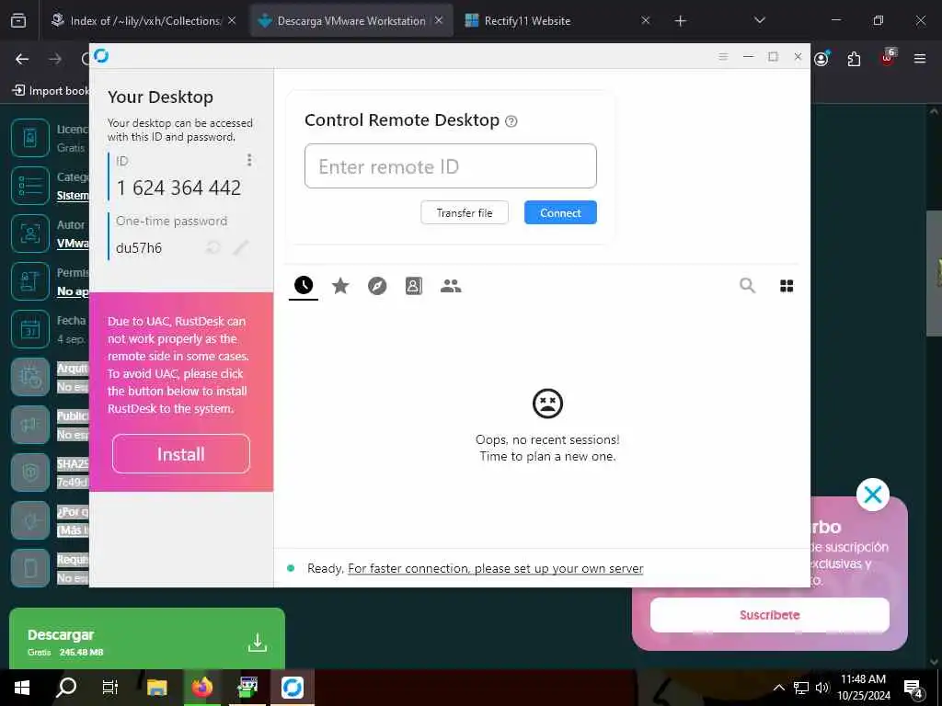The image size is (942, 706).
Task: Click the blue Connect button
Action: coord(560,212)
